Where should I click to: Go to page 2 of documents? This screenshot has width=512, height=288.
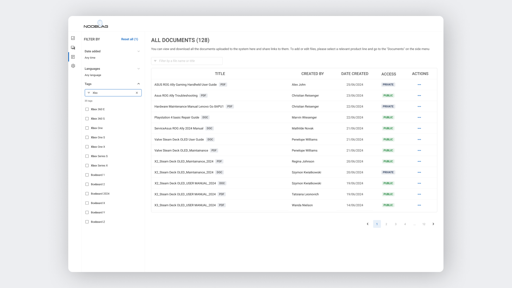tap(386, 224)
